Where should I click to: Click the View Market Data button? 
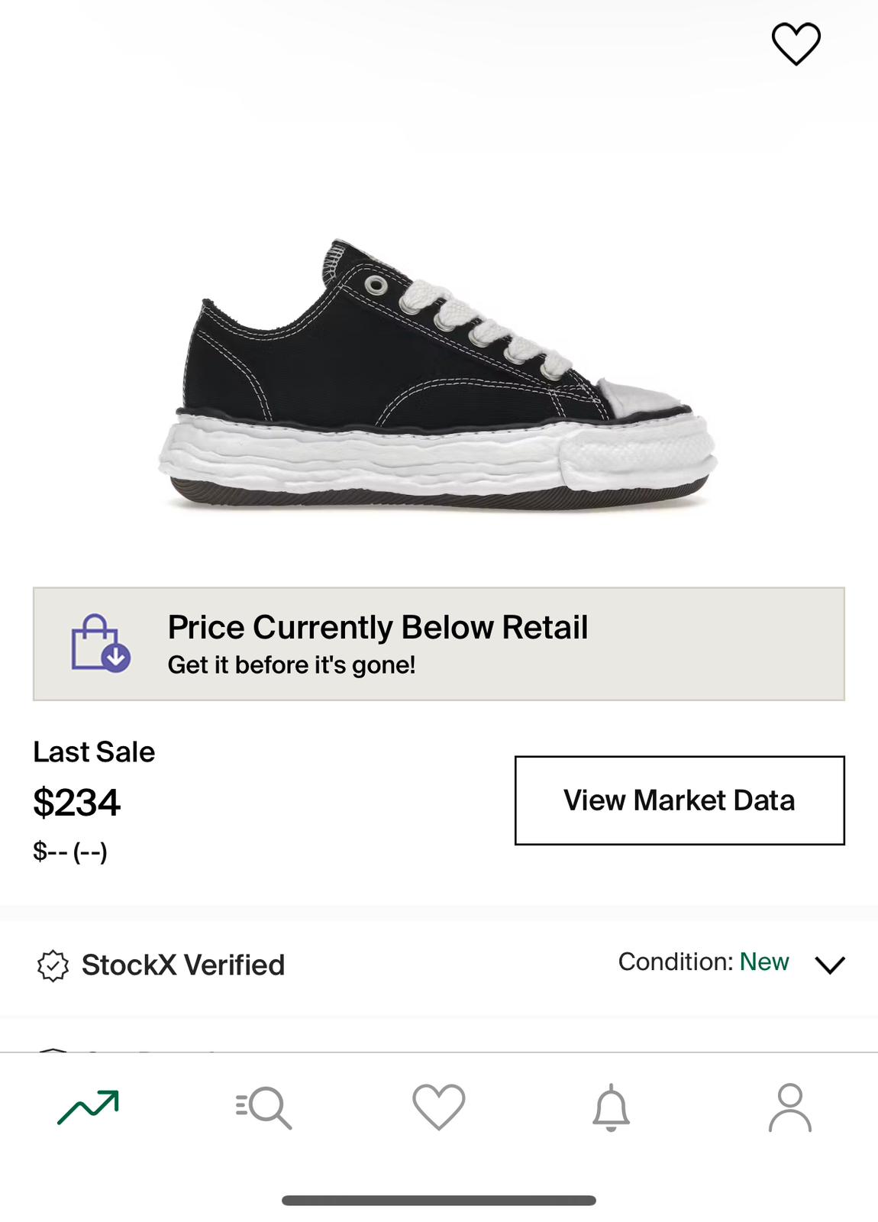(x=679, y=800)
